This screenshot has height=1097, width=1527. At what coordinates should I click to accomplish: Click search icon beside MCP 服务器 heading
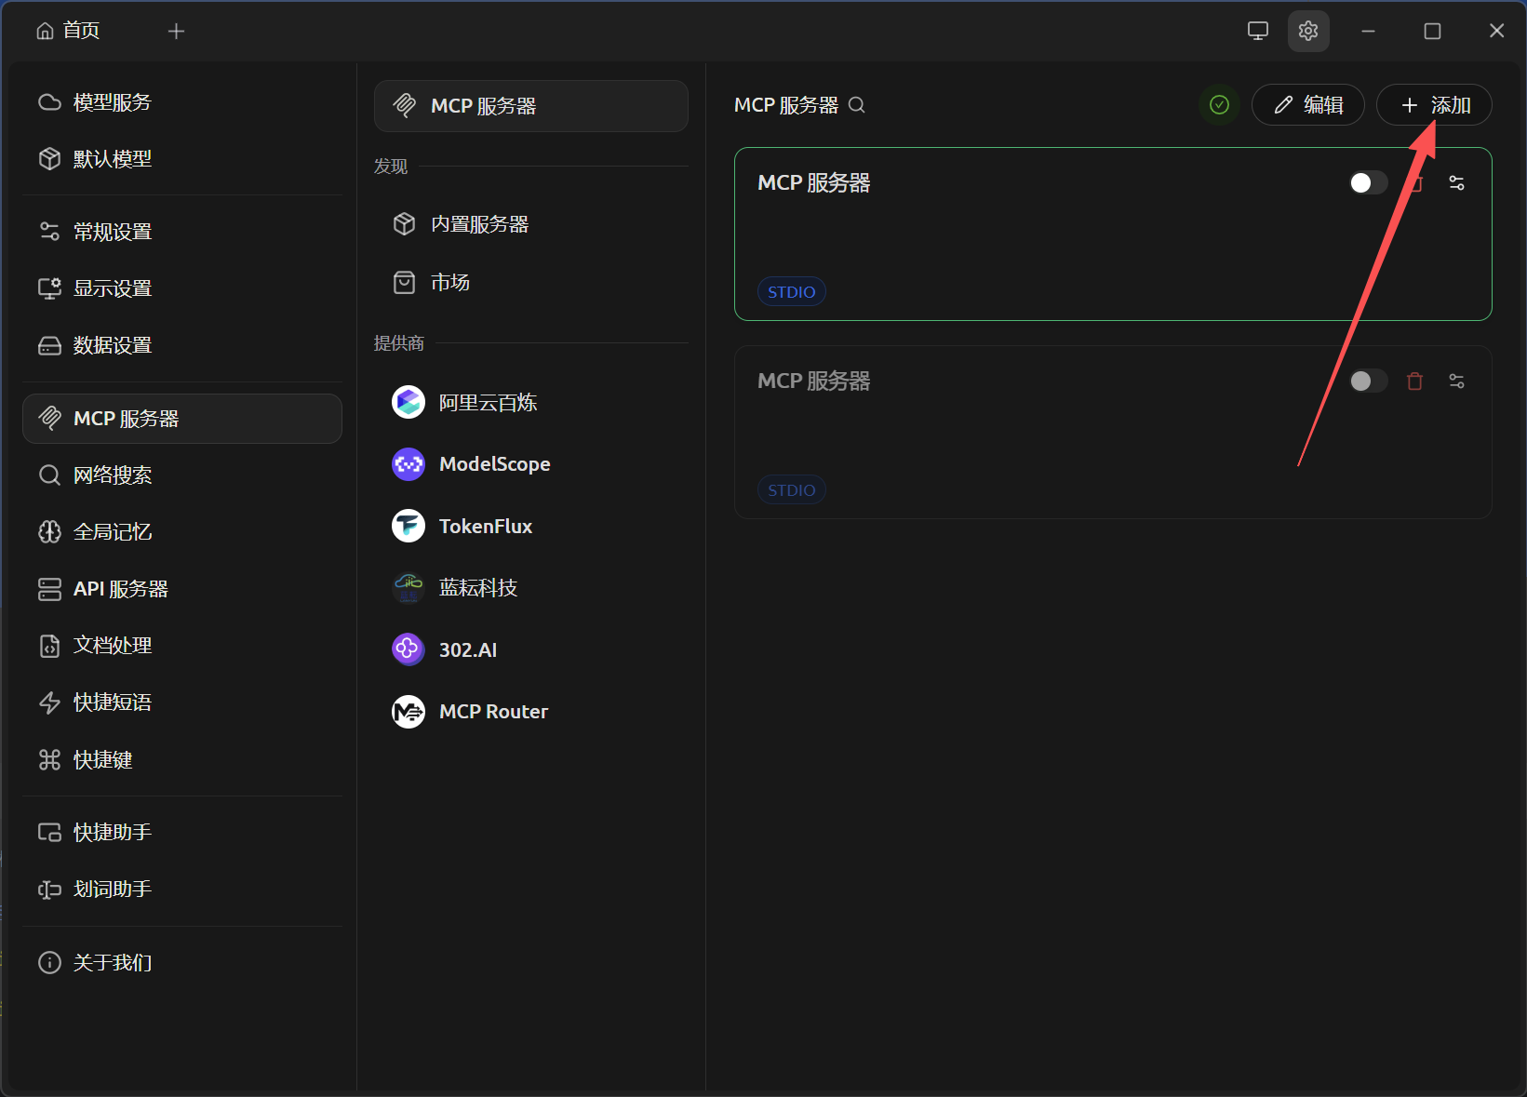tap(857, 105)
